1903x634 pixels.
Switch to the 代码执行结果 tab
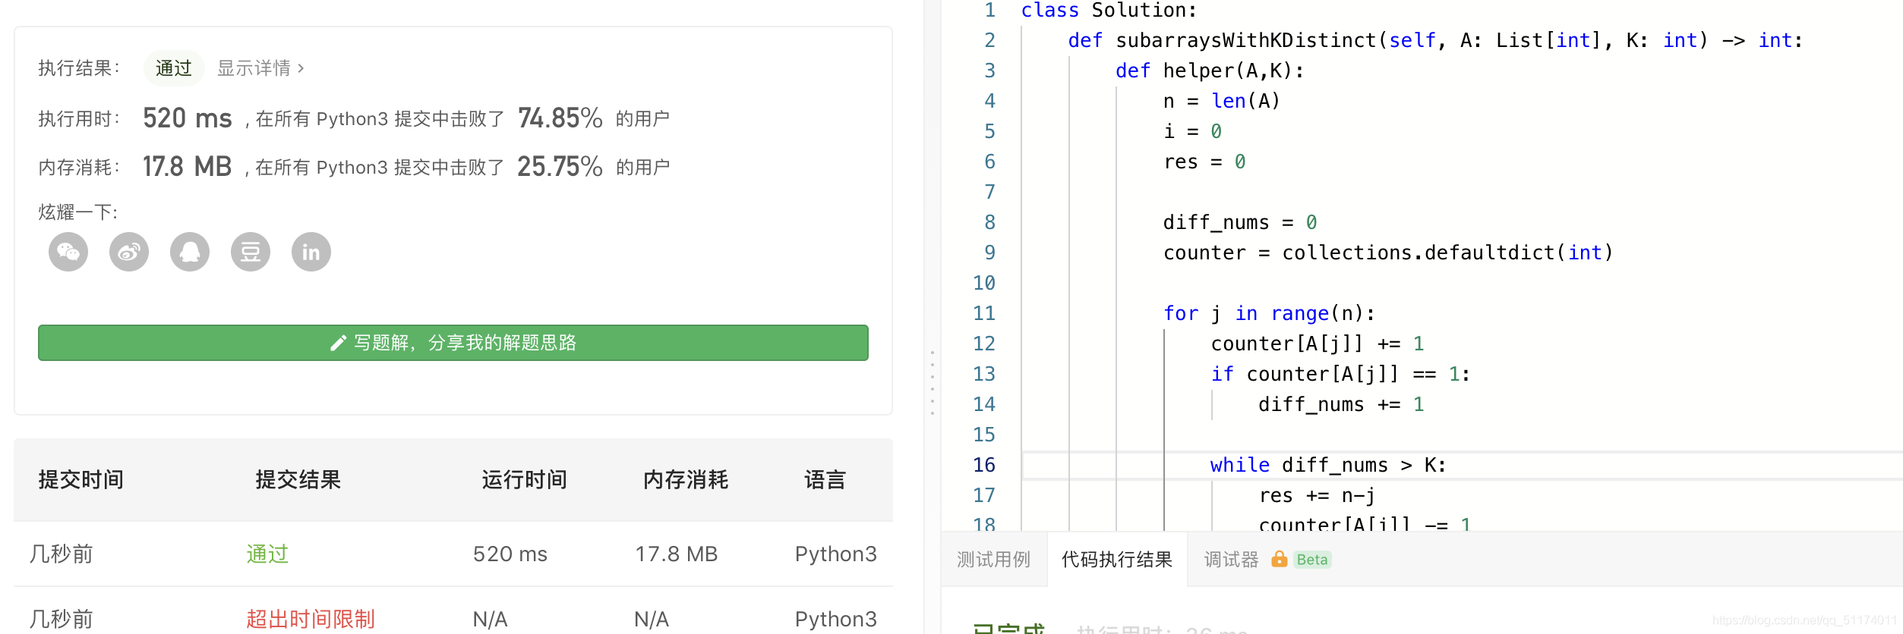coord(1117,560)
